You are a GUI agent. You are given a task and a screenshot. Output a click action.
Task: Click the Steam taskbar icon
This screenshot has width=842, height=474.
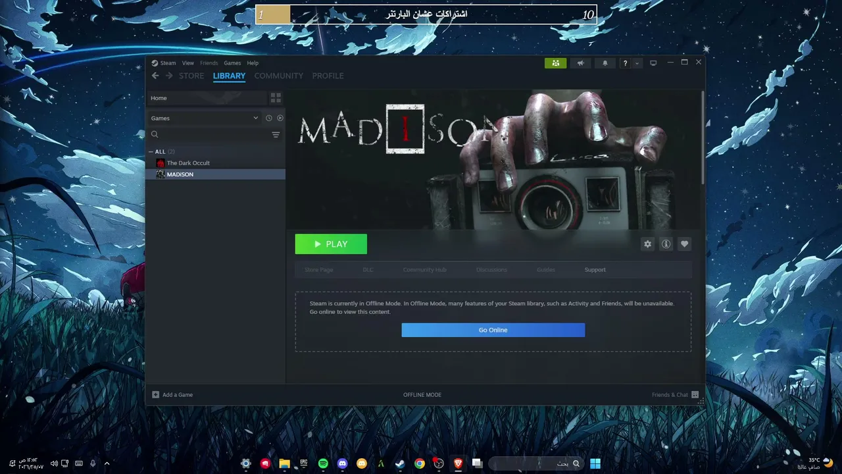[400, 463]
